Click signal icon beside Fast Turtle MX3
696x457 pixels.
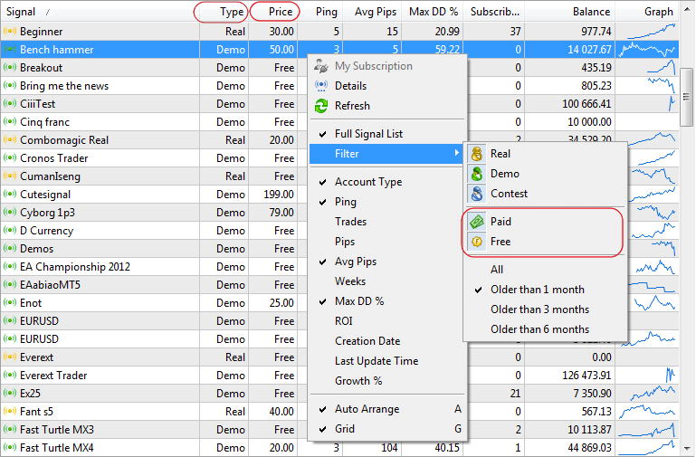(x=10, y=430)
